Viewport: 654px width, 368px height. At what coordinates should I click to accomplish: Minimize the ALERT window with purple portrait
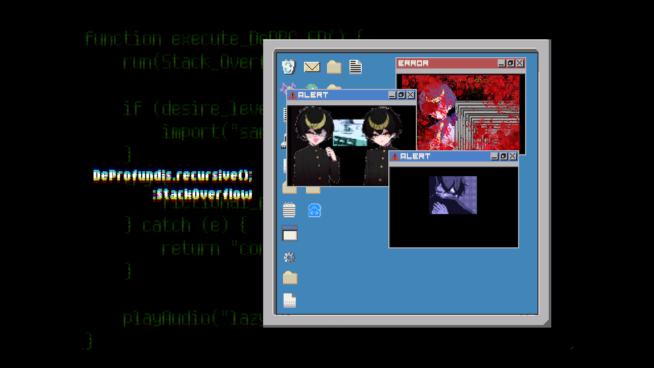tap(494, 156)
